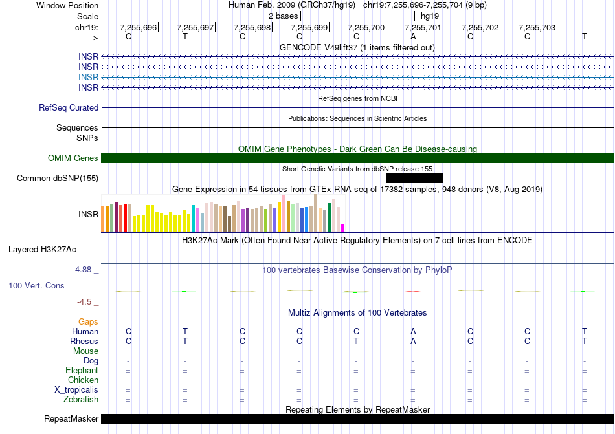Screen dimensions: 615x434
Task: Click the dark green OMIM Genes bar
Action: click(x=357, y=158)
